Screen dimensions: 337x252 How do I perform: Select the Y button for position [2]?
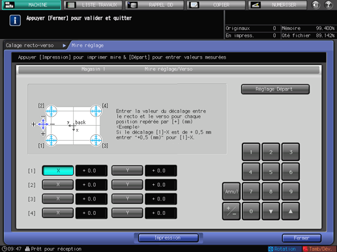coord(127,185)
